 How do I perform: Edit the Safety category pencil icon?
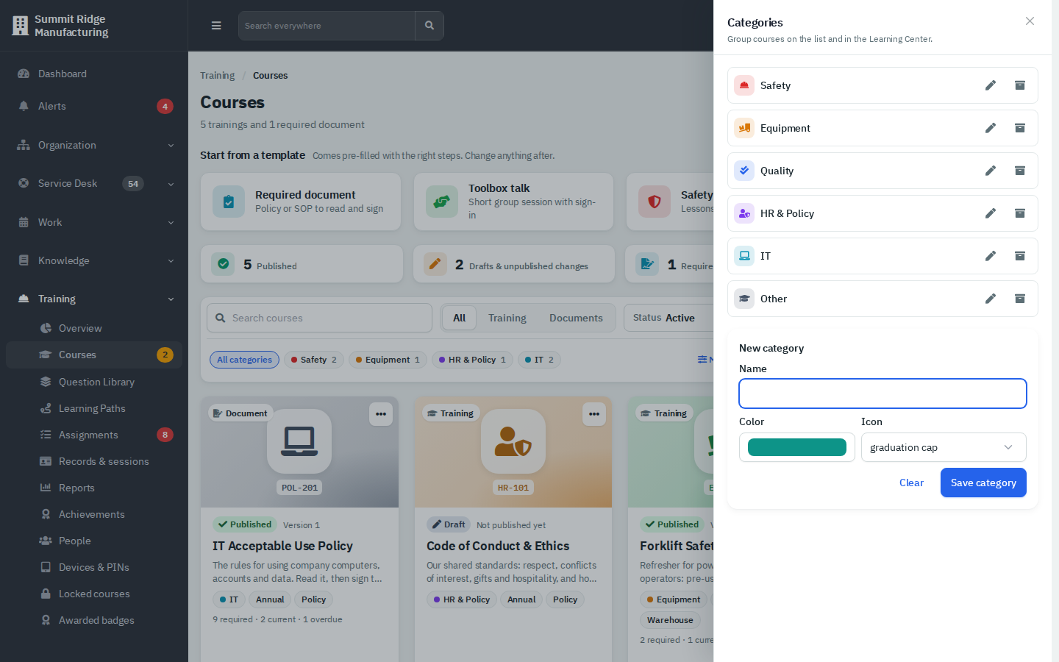point(991,85)
